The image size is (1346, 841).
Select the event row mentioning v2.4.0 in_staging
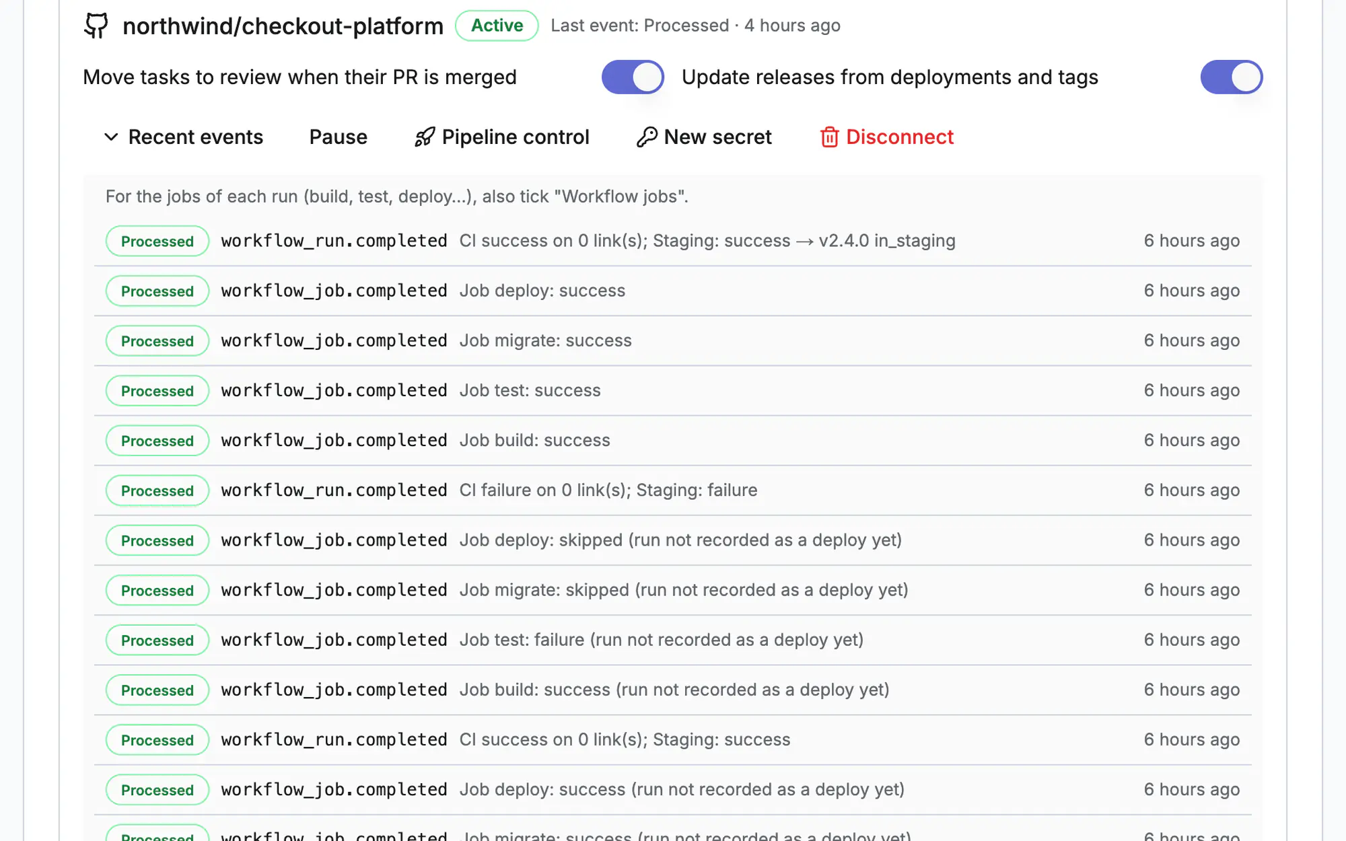pos(673,241)
